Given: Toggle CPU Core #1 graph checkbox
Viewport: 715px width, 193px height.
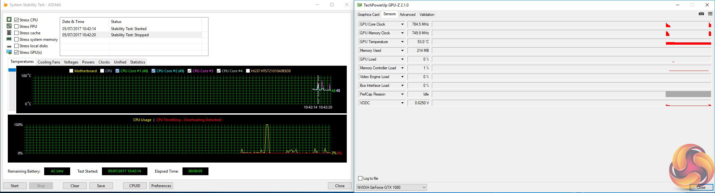Looking at the screenshot, I should coord(118,71).
